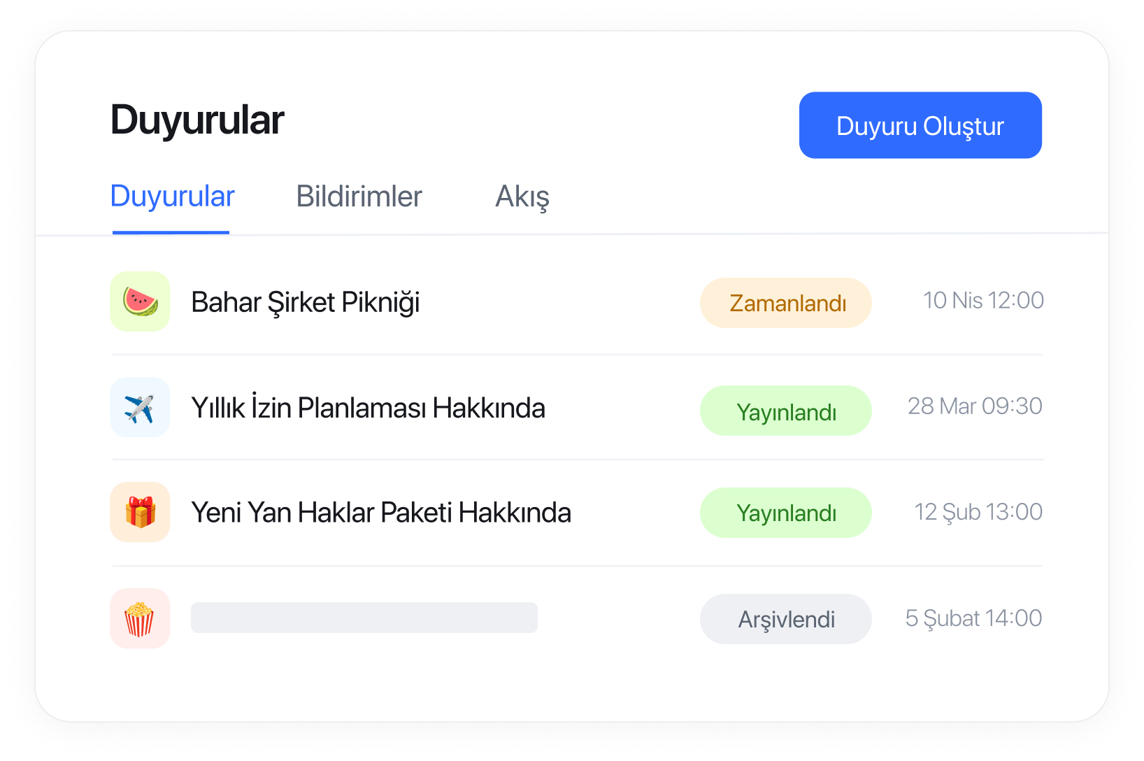Open Yıllık İzin Planlaması Hakkında announcement
The height and width of the screenshot is (761, 1144).
368,408
